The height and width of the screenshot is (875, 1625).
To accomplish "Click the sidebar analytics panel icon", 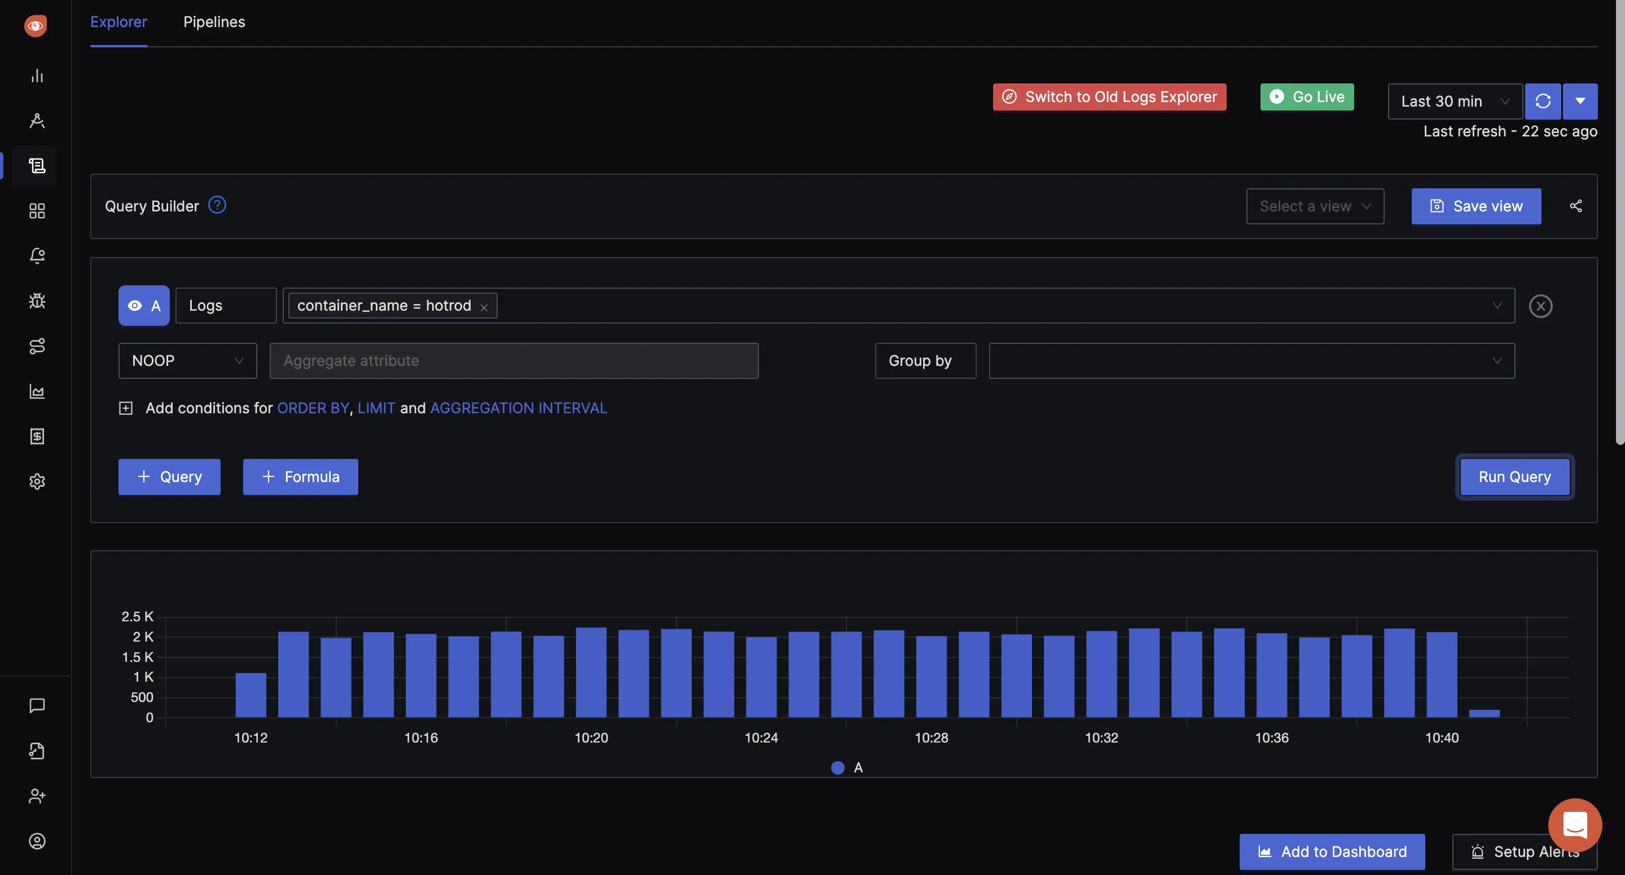I will [x=36, y=74].
